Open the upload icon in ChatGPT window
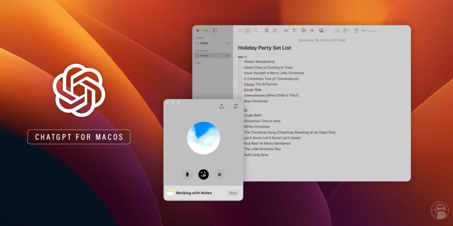This screenshot has height=226, width=453. pos(221,106)
